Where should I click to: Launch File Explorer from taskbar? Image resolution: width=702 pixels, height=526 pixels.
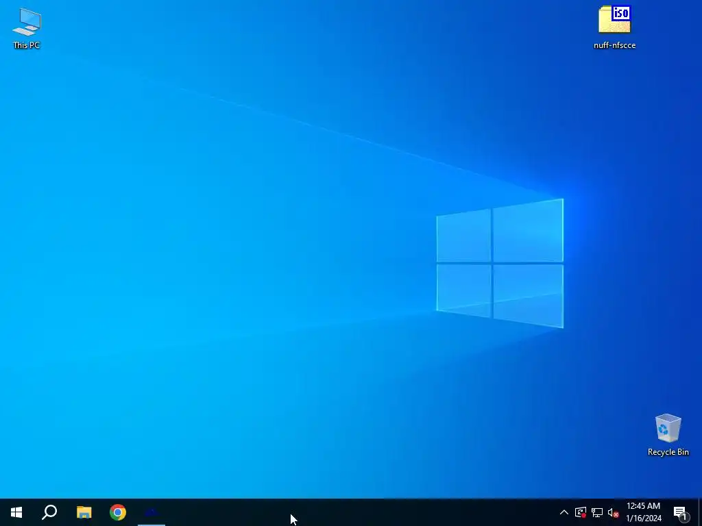pos(84,512)
